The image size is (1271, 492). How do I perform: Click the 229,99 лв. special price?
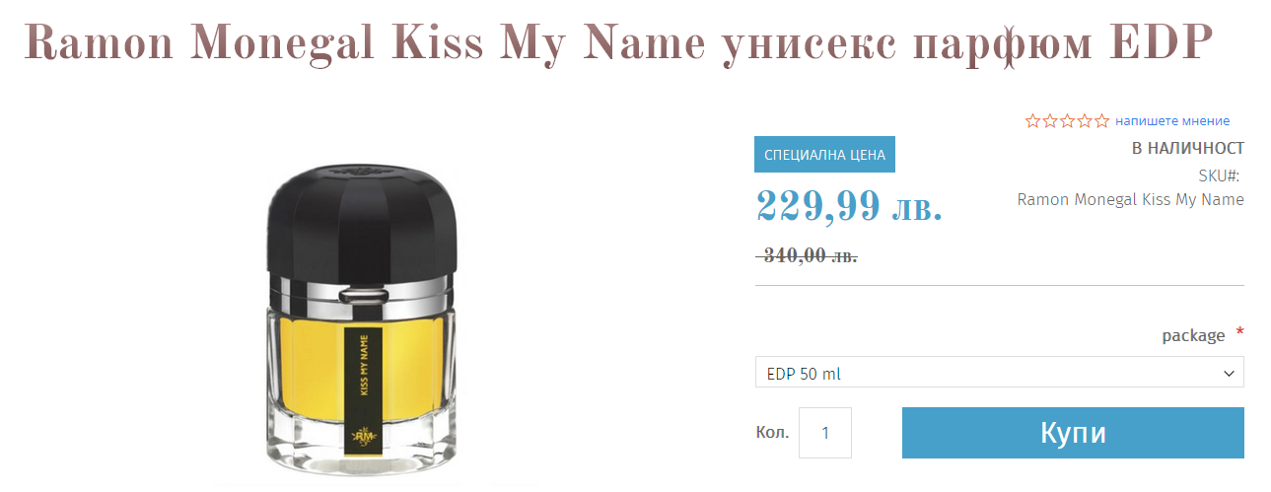click(x=849, y=206)
